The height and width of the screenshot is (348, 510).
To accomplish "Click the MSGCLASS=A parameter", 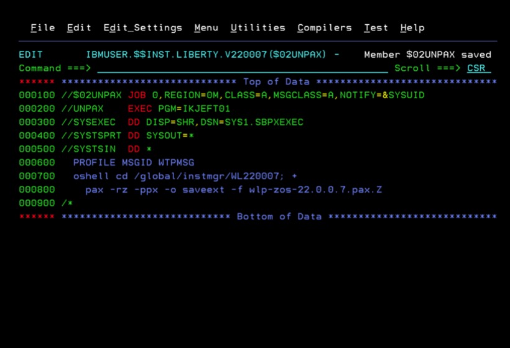I will point(304,95).
